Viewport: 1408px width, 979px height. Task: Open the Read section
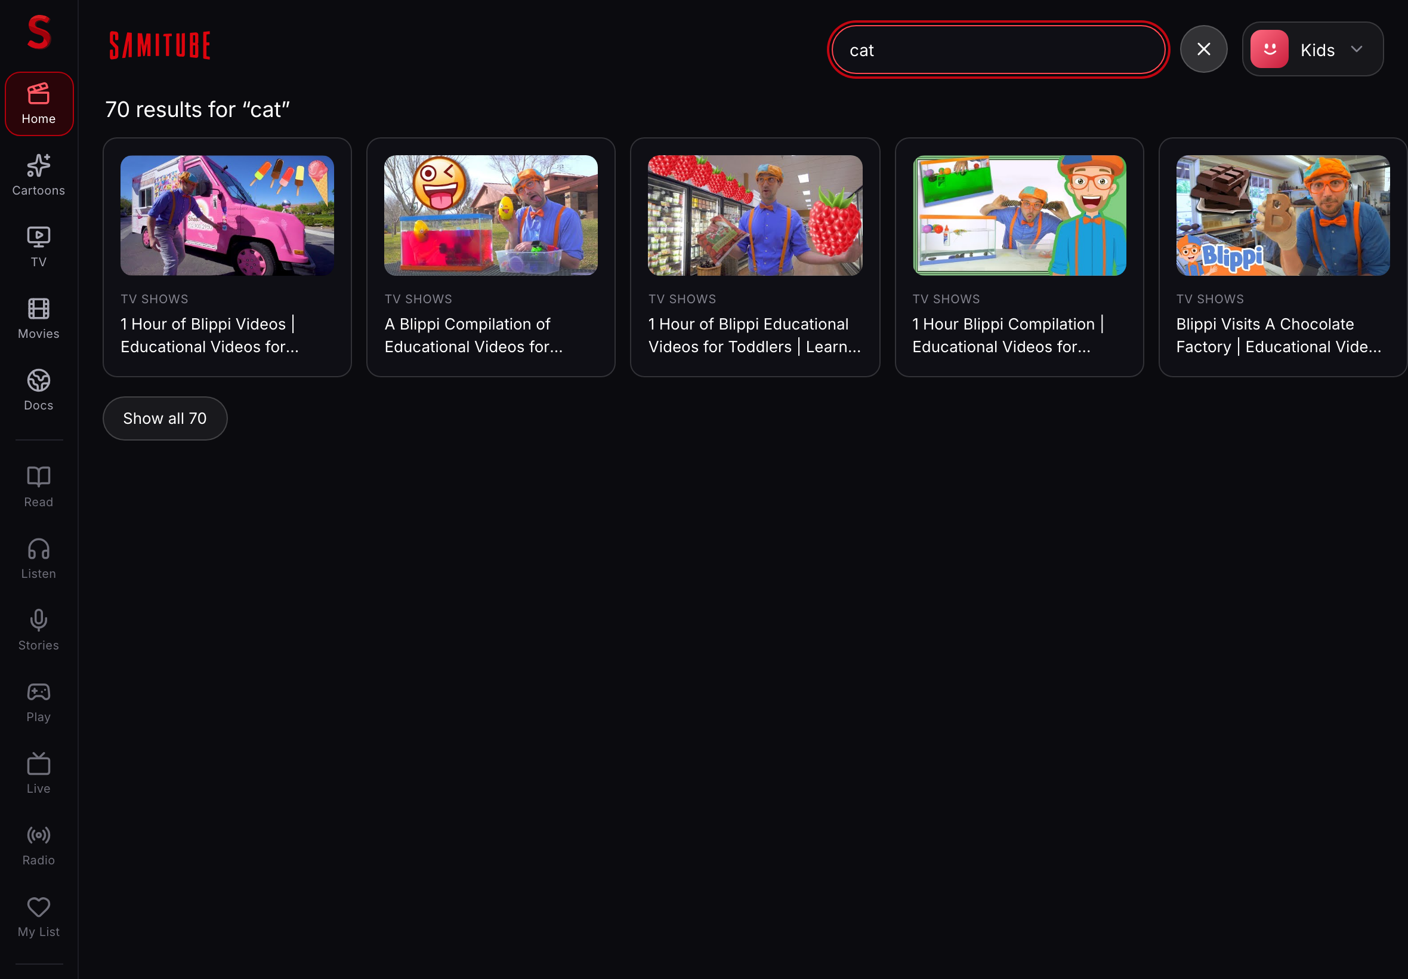click(39, 487)
